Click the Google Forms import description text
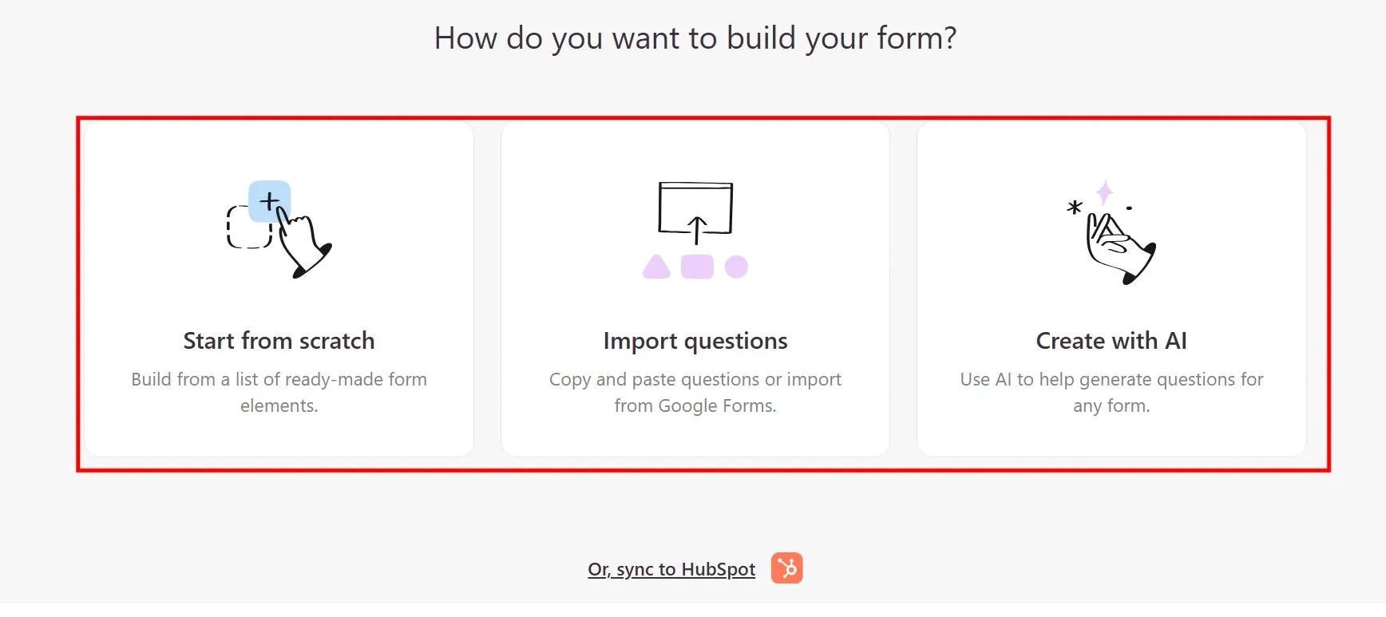The height and width of the screenshot is (617, 1386). [x=695, y=392]
